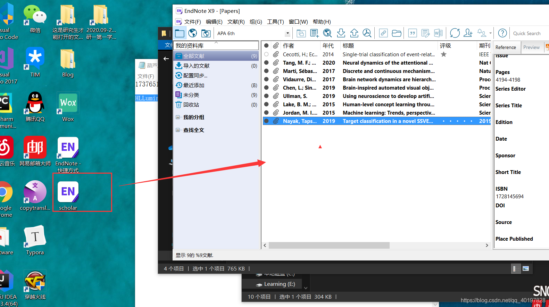Collapse the 查找全文 group set

[178, 130]
